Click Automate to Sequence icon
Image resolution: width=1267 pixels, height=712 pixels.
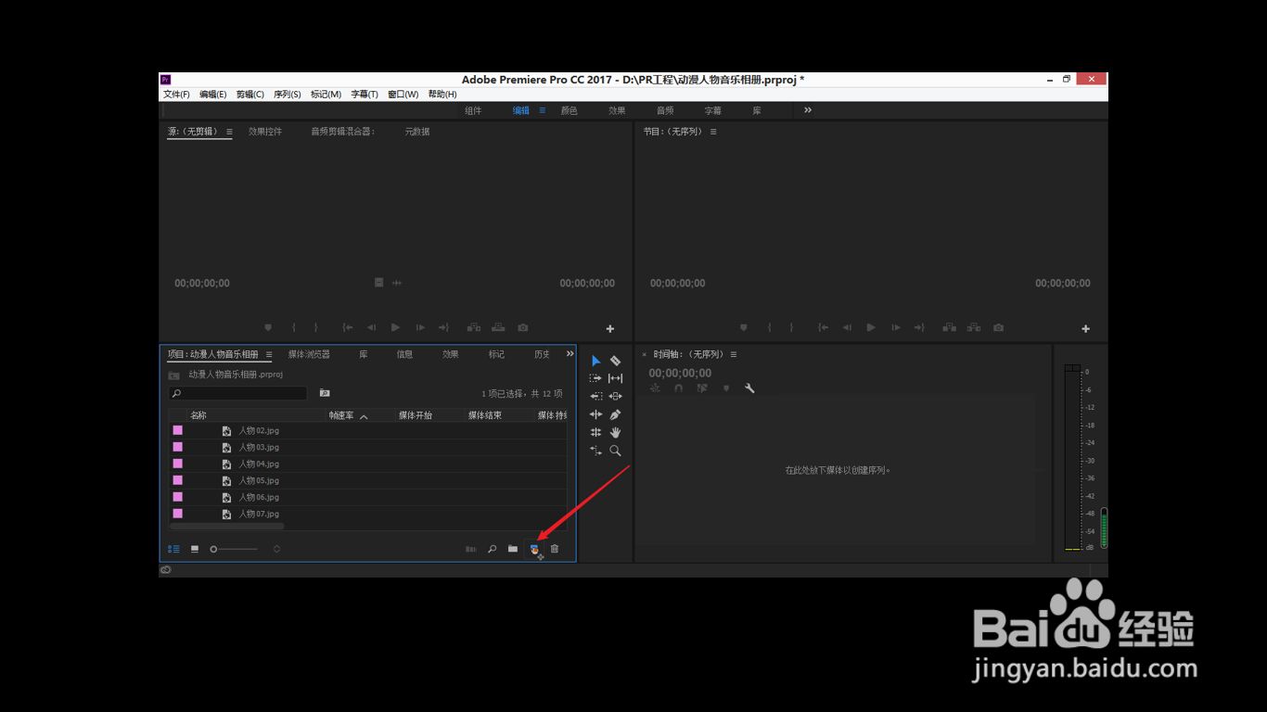(471, 549)
